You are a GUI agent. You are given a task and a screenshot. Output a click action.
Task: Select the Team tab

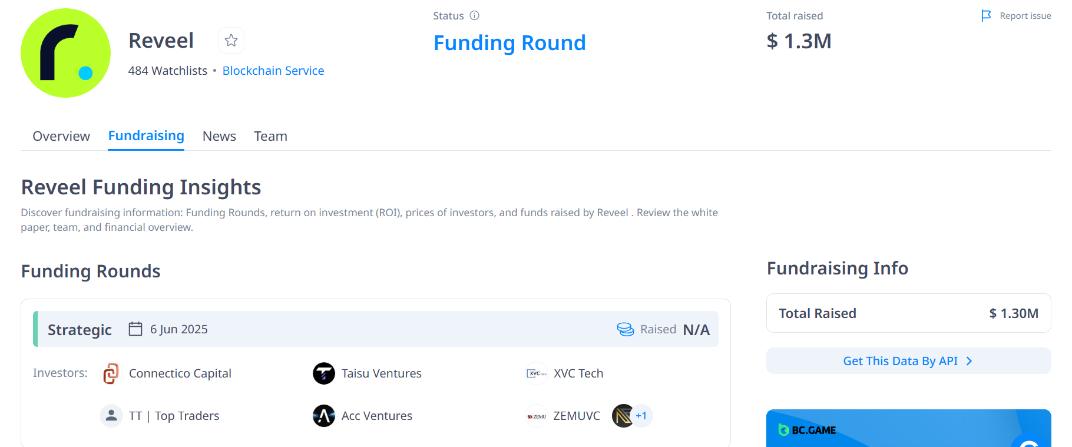point(270,136)
